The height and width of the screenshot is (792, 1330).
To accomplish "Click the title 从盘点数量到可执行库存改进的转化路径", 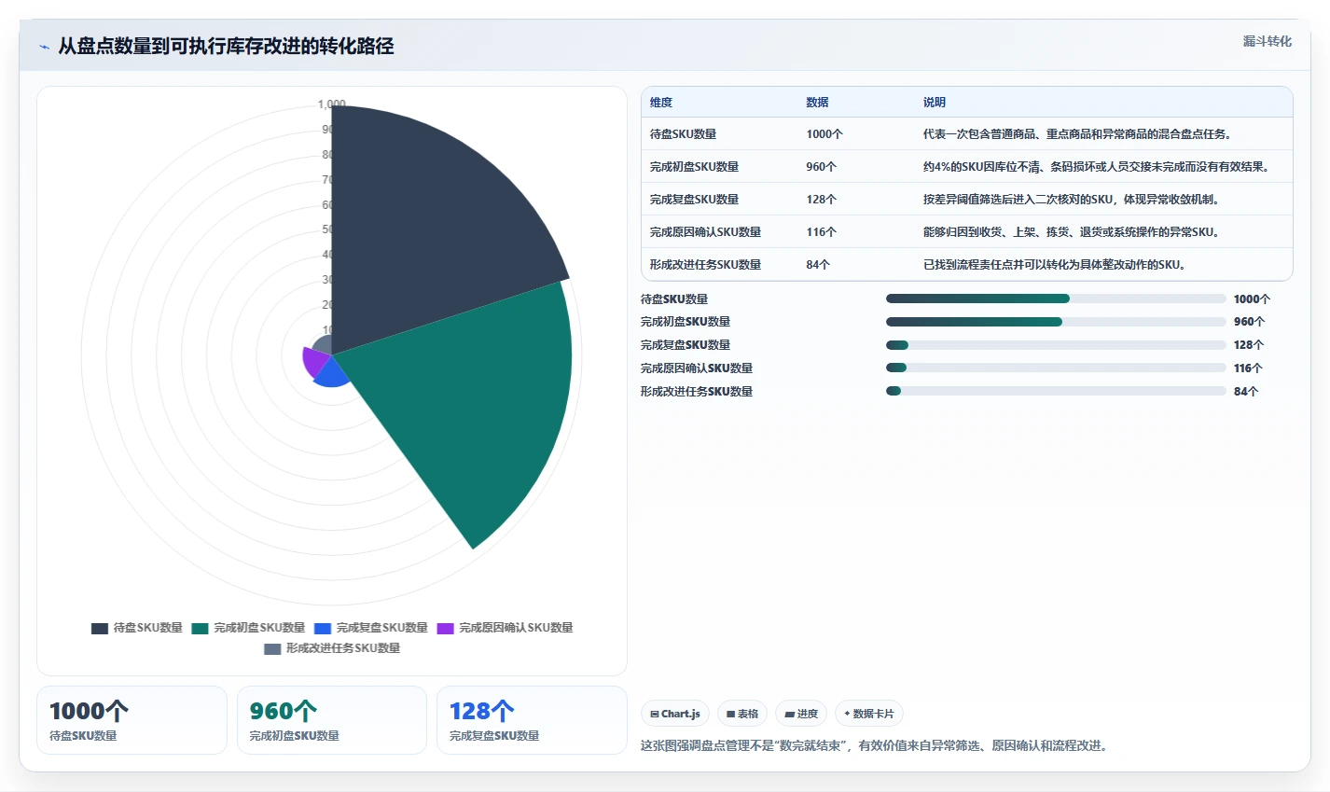I will (x=226, y=46).
